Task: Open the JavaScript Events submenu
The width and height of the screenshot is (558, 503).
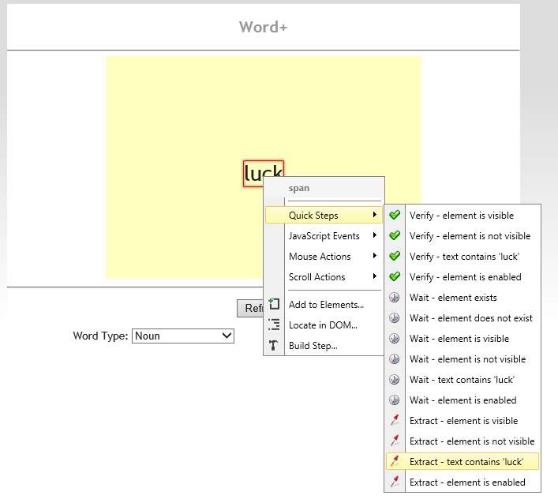Action: (324, 235)
